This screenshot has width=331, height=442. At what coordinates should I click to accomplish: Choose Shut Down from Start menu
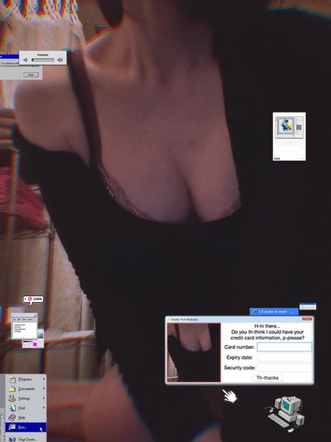click(x=26, y=439)
